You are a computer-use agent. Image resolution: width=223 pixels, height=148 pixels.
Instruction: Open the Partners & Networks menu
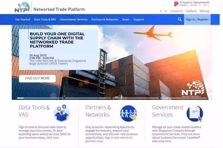pos(105,19)
